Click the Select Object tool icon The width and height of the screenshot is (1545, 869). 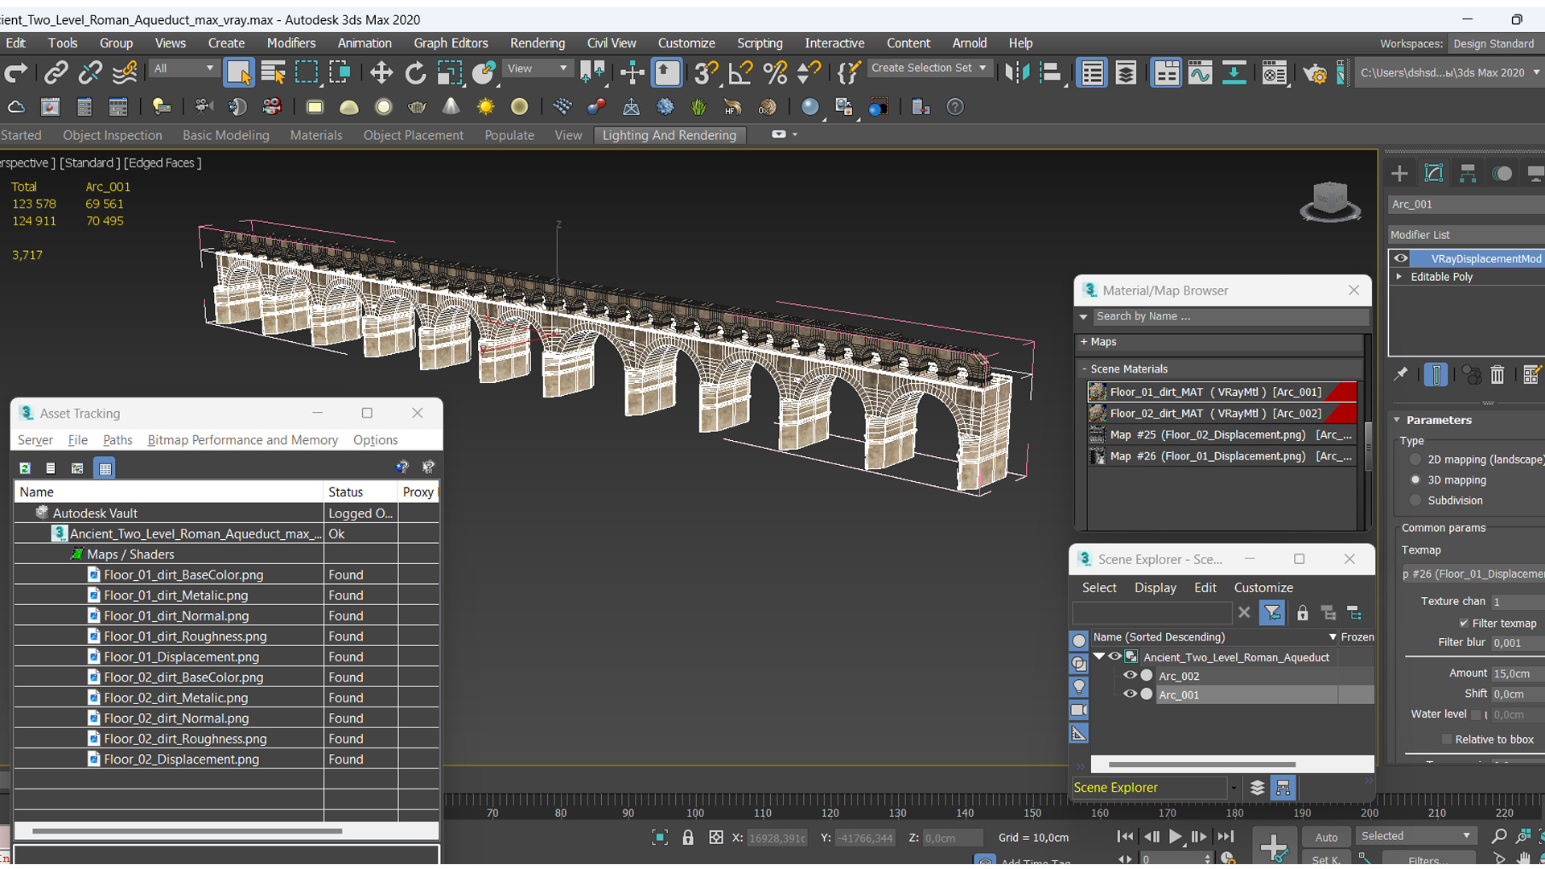pos(237,72)
